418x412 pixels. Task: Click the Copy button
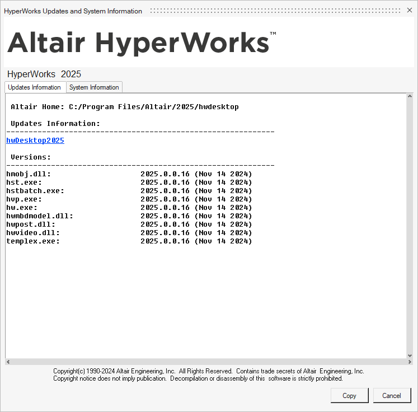coord(349,395)
